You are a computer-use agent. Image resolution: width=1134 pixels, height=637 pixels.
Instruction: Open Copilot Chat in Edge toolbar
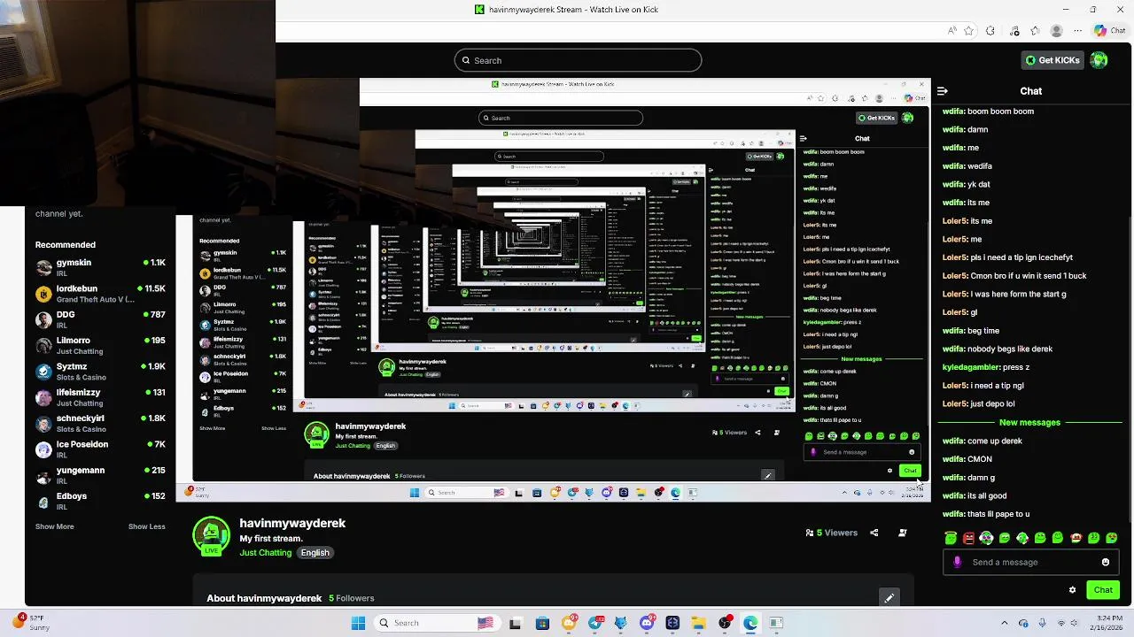[1109, 31]
